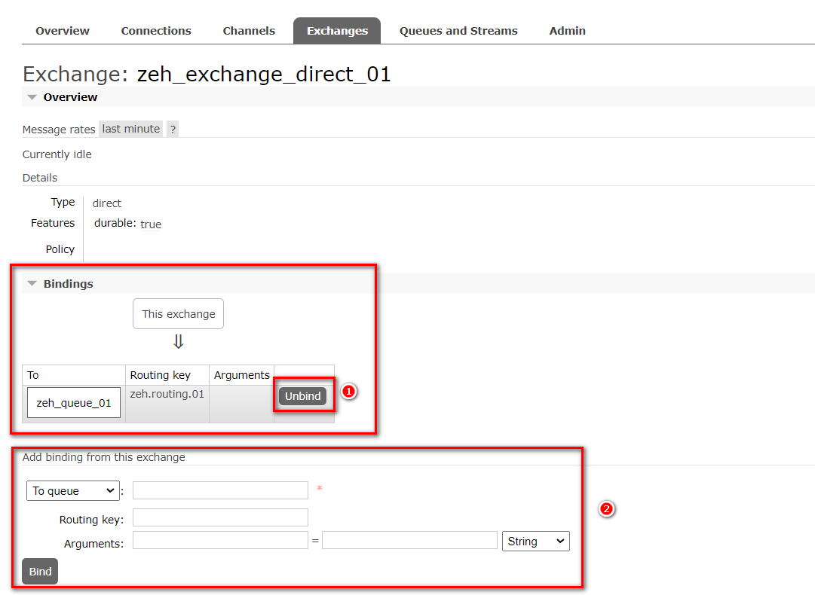Switch to the Connections tab
Image resolution: width=815 pixels, height=595 pixels.
click(156, 31)
